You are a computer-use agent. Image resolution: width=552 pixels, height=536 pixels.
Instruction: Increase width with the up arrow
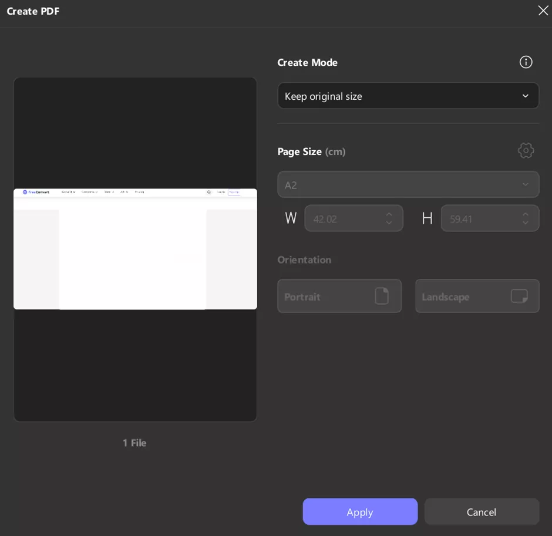pos(389,214)
